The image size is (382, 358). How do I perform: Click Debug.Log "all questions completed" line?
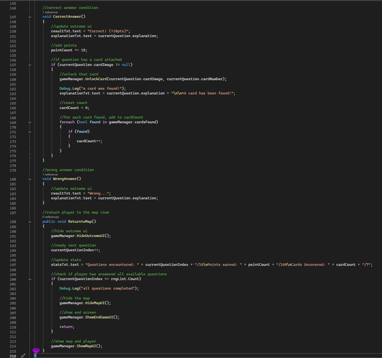click(99, 289)
